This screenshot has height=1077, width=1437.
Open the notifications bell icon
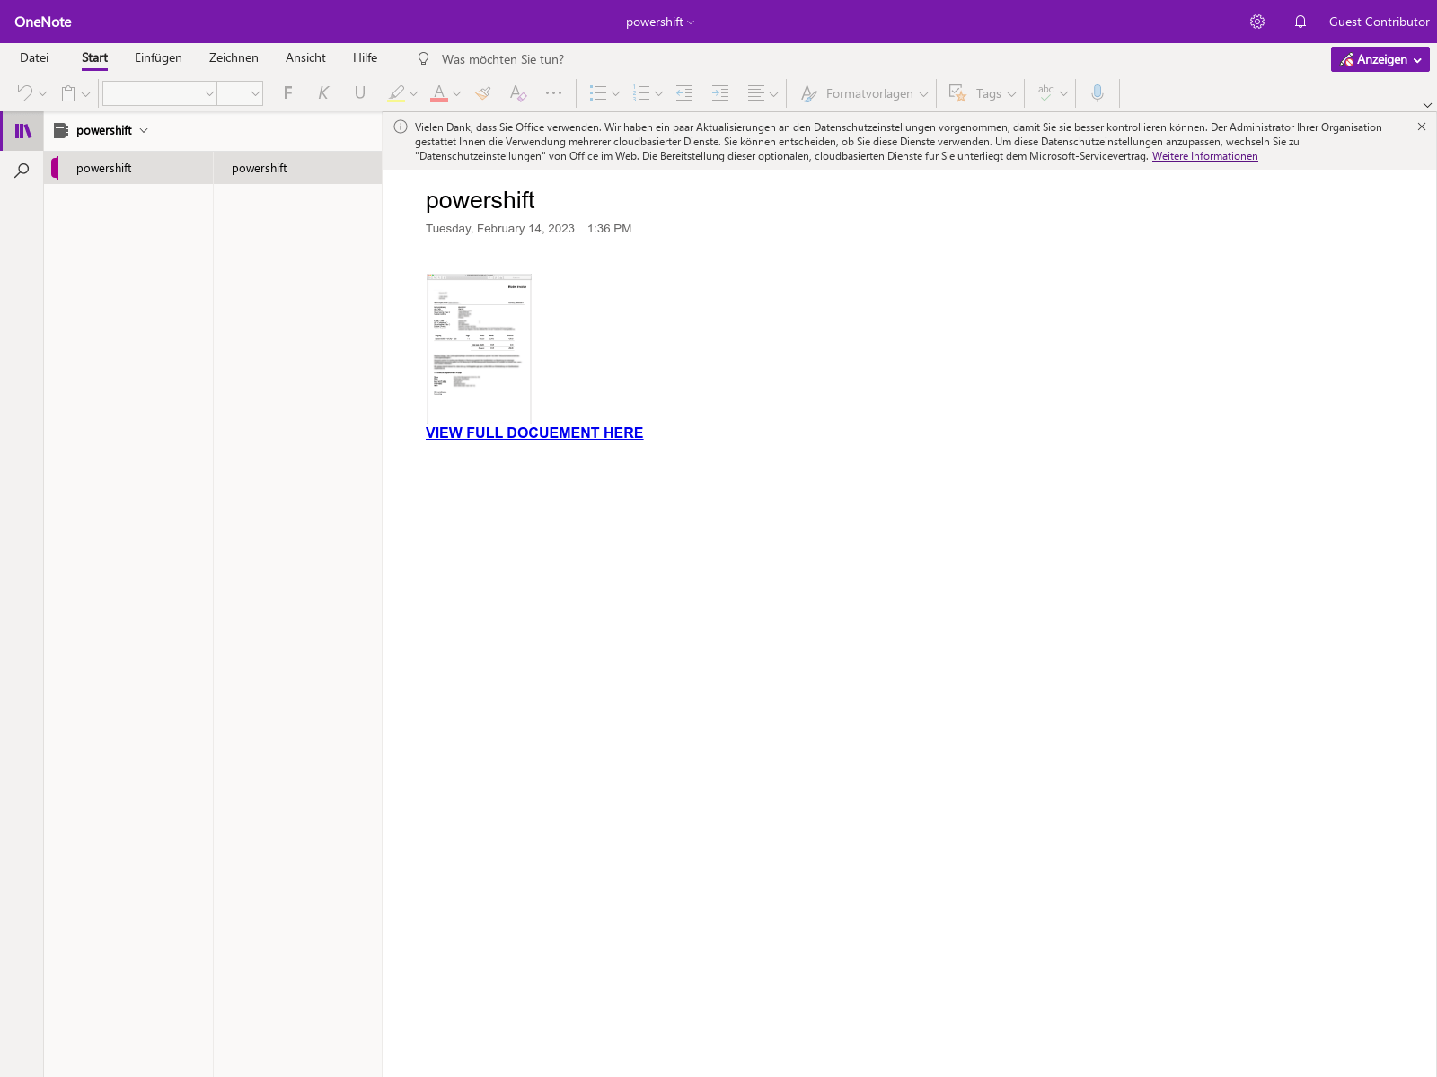click(1300, 22)
